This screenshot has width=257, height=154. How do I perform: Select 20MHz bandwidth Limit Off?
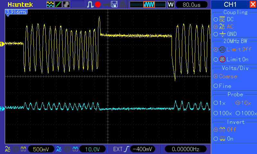pyautogui.click(x=216, y=49)
